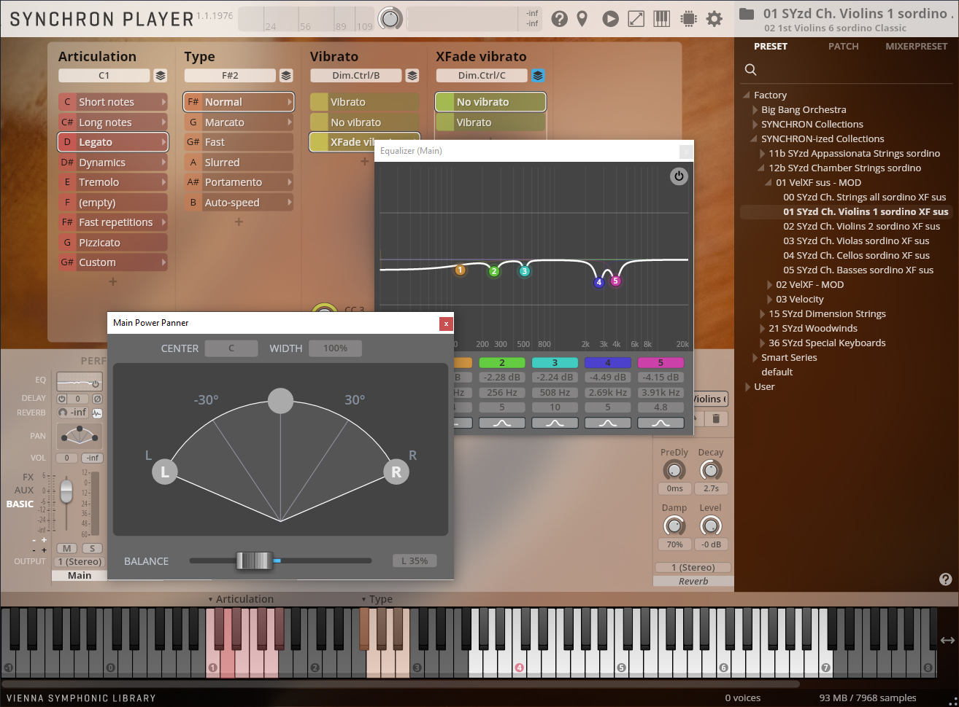Image resolution: width=959 pixels, height=707 pixels.
Task: Mute the Main channel with M button
Action: coord(67,548)
